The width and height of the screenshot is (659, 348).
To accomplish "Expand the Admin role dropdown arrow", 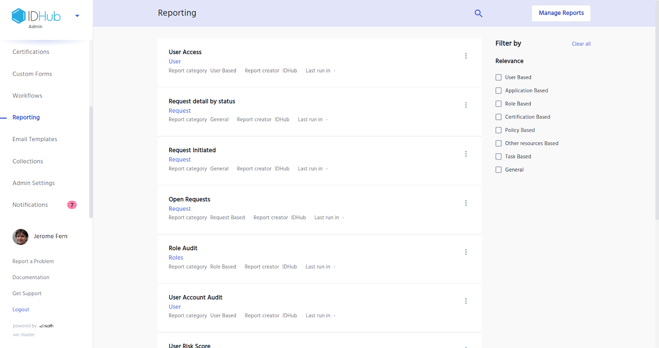I will pos(77,16).
